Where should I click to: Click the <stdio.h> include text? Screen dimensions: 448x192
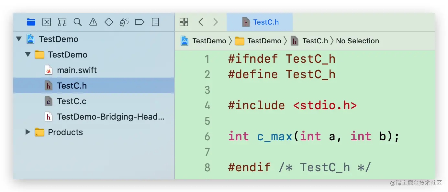(x=325, y=106)
